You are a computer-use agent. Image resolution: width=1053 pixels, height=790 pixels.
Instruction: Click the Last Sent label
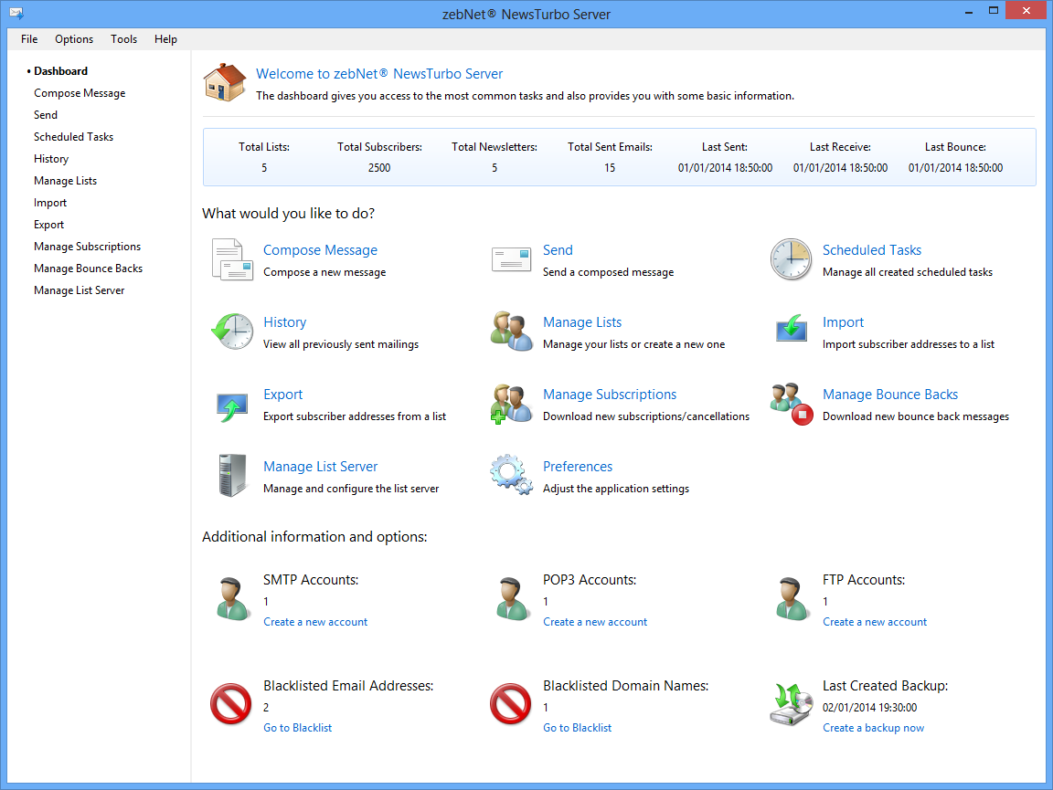725,147
